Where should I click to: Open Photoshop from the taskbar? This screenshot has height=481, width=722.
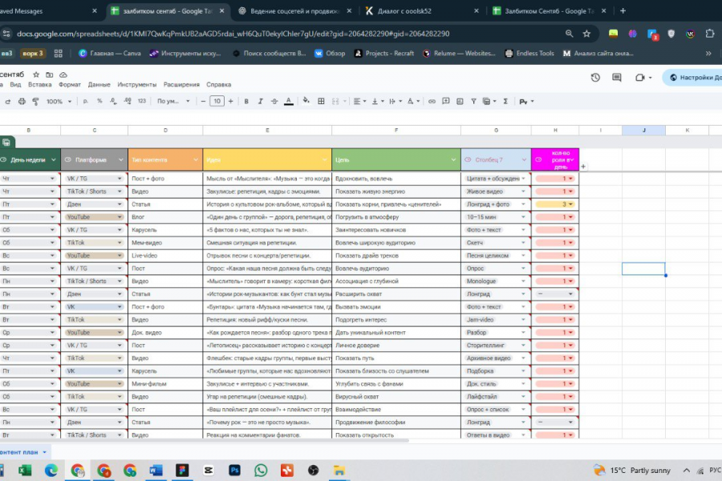click(234, 470)
